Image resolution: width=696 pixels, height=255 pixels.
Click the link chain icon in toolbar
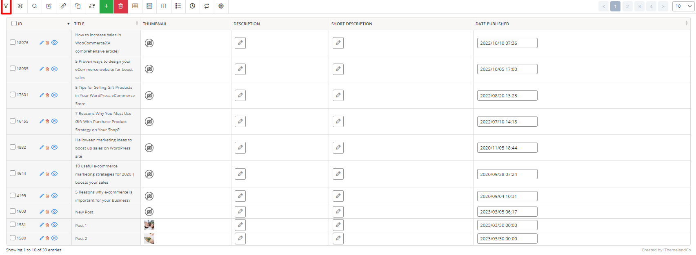pyautogui.click(x=63, y=6)
